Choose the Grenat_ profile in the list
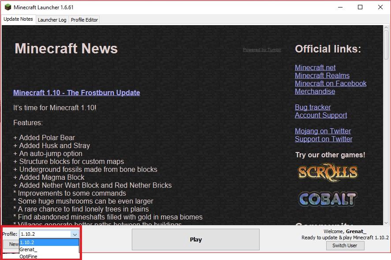This screenshot has width=391, height=260. (49, 249)
